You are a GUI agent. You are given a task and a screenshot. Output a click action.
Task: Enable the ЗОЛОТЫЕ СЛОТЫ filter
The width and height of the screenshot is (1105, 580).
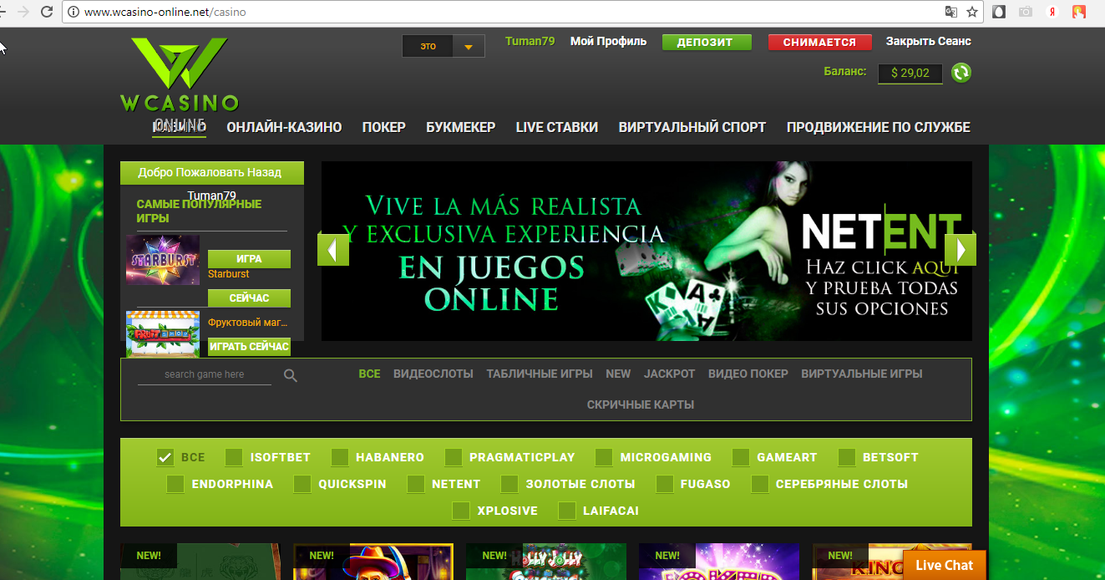[509, 484]
